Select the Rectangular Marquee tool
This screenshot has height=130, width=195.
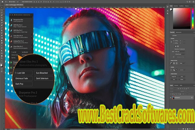(2, 10)
